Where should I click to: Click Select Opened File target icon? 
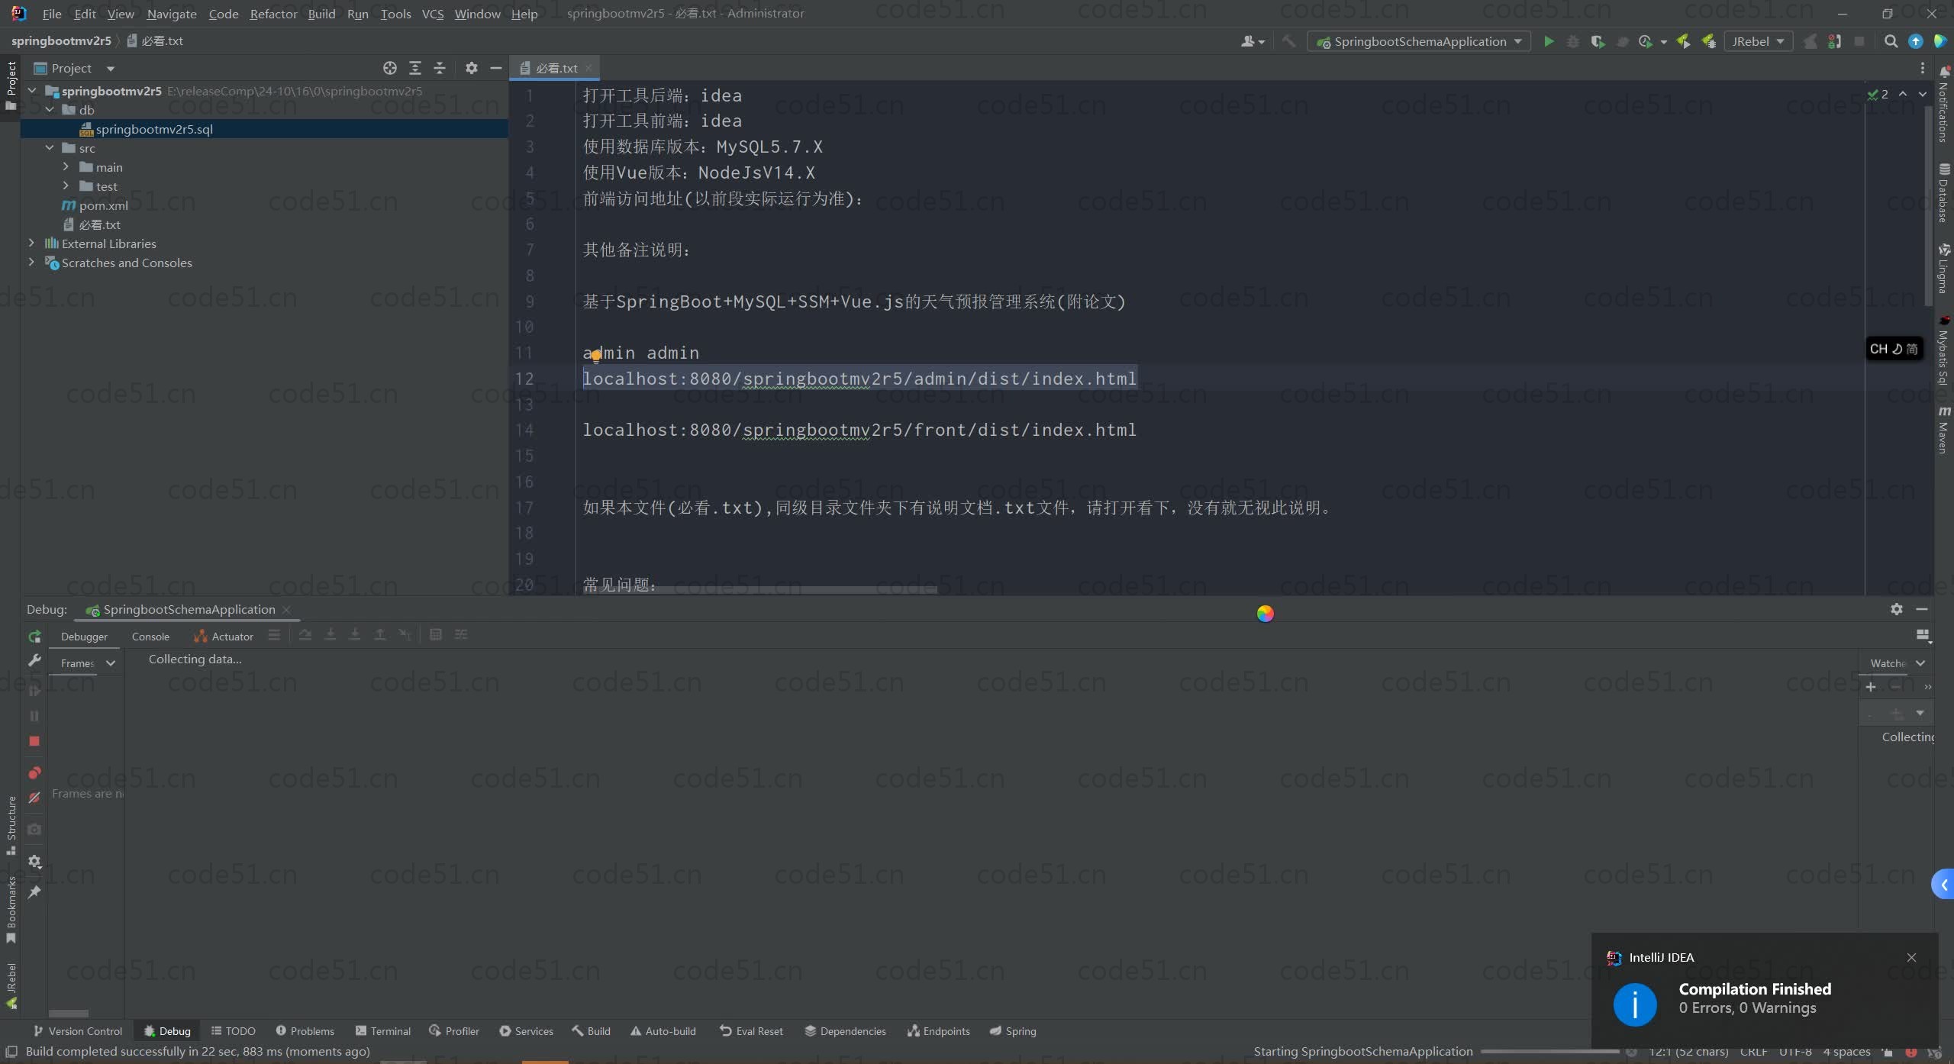(x=390, y=68)
